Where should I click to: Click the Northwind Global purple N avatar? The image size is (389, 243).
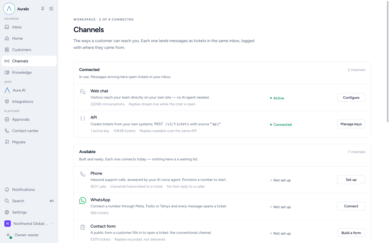pos(8,224)
